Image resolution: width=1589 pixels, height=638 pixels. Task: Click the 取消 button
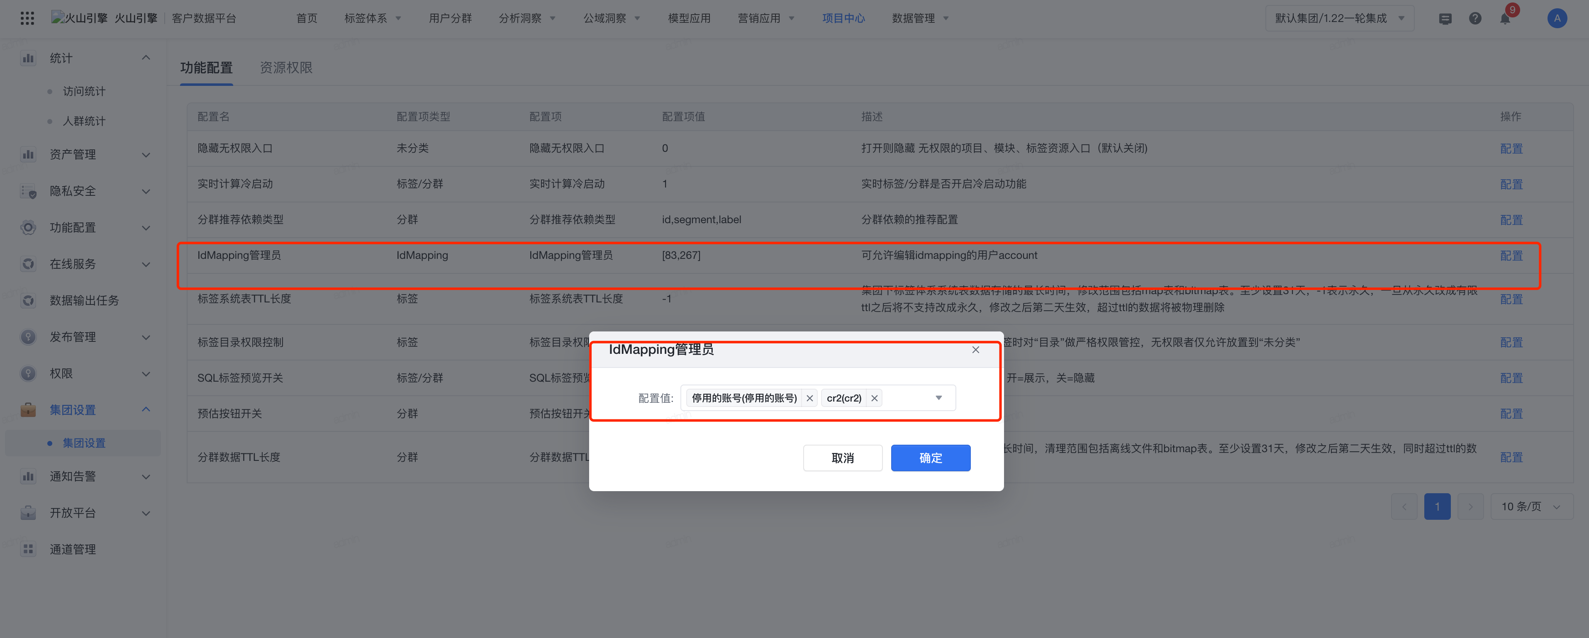[843, 458]
